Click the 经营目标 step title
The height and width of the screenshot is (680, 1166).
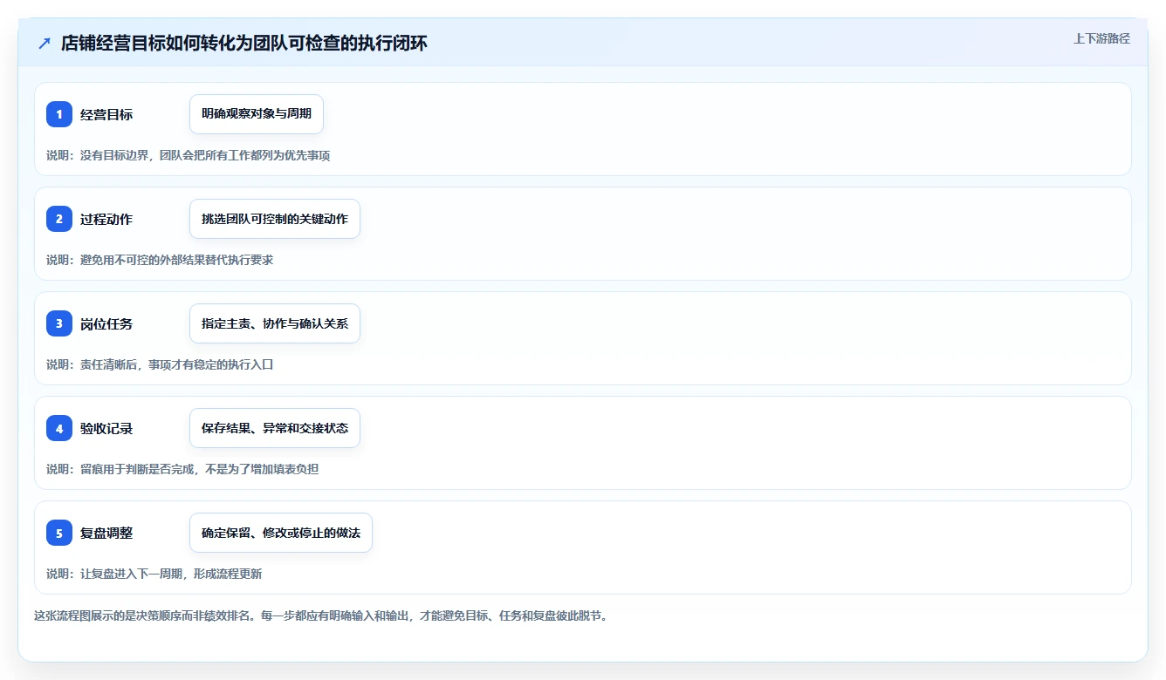pyautogui.click(x=106, y=114)
